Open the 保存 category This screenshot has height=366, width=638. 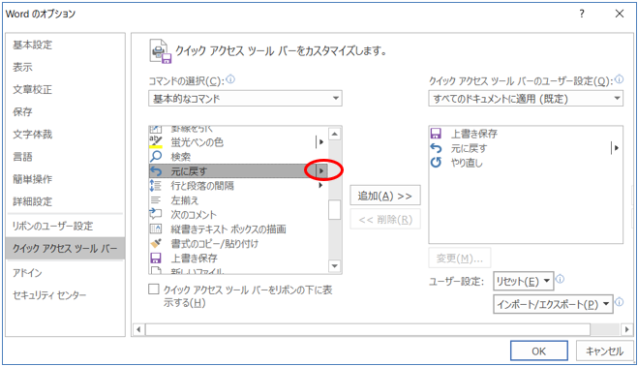tap(22, 112)
